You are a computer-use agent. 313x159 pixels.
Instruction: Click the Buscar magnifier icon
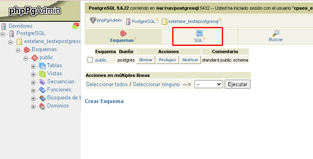275,33
